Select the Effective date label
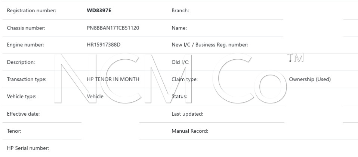The height and width of the screenshot is (157, 358). tap(24, 114)
